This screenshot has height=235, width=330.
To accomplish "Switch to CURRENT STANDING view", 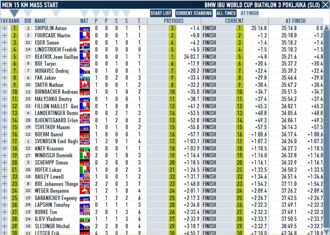I will click(194, 13).
